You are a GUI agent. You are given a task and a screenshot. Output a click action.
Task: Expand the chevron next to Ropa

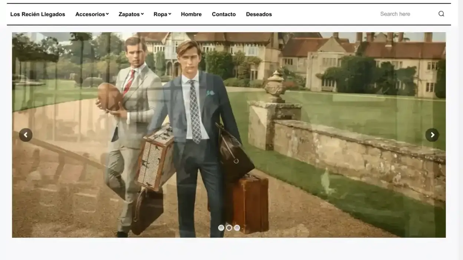170,14
